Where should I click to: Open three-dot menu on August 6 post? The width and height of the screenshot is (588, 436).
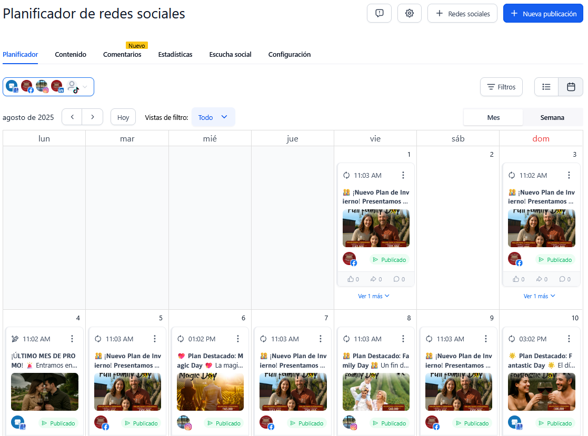tap(238, 339)
